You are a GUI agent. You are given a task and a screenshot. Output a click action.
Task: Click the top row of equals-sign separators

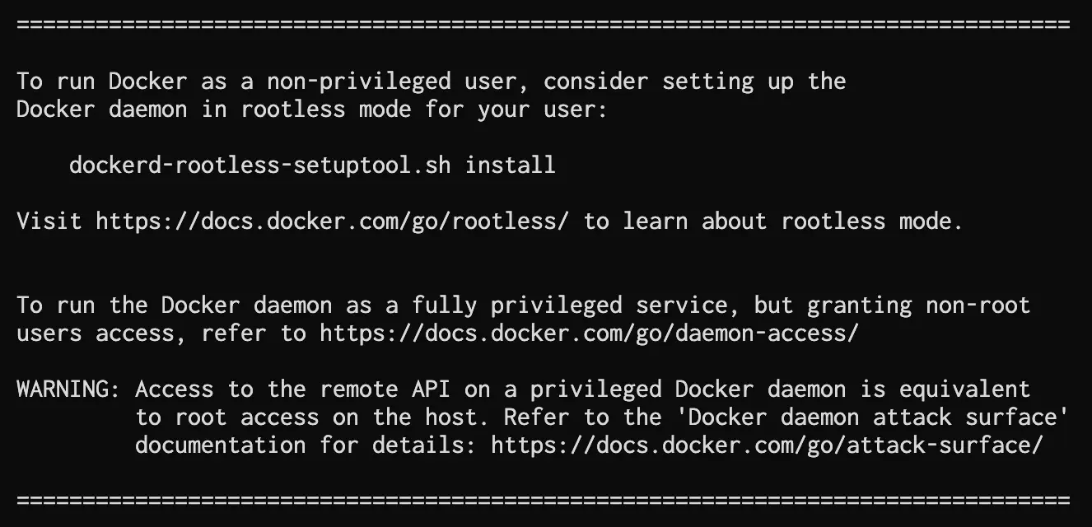tap(543, 26)
